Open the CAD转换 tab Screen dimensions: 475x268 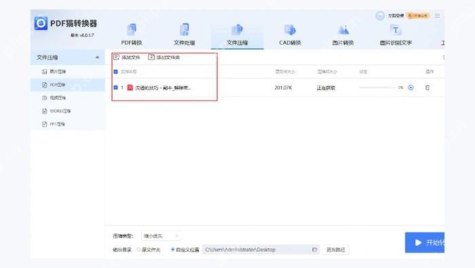pos(290,35)
